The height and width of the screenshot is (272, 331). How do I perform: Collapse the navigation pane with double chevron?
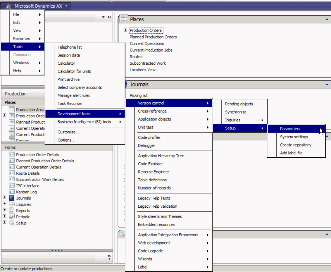tap(109, 17)
